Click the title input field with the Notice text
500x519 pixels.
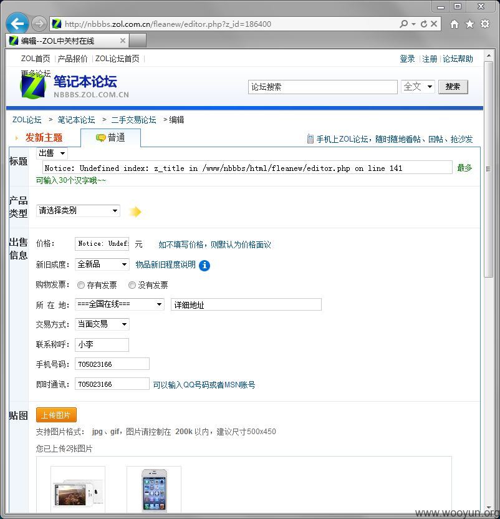click(x=247, y=167)
